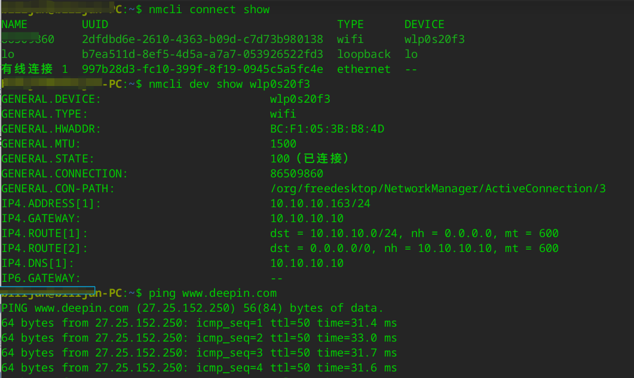Click the MTU value 1500
Image resolution: width=634 pixels, height=378 pixels.
[x=283, y=144]
